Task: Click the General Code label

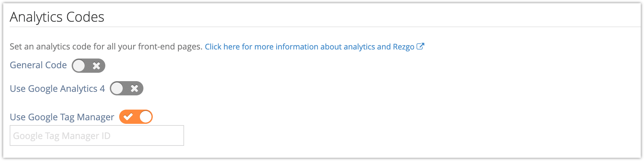Action: [x=38, y=65]
